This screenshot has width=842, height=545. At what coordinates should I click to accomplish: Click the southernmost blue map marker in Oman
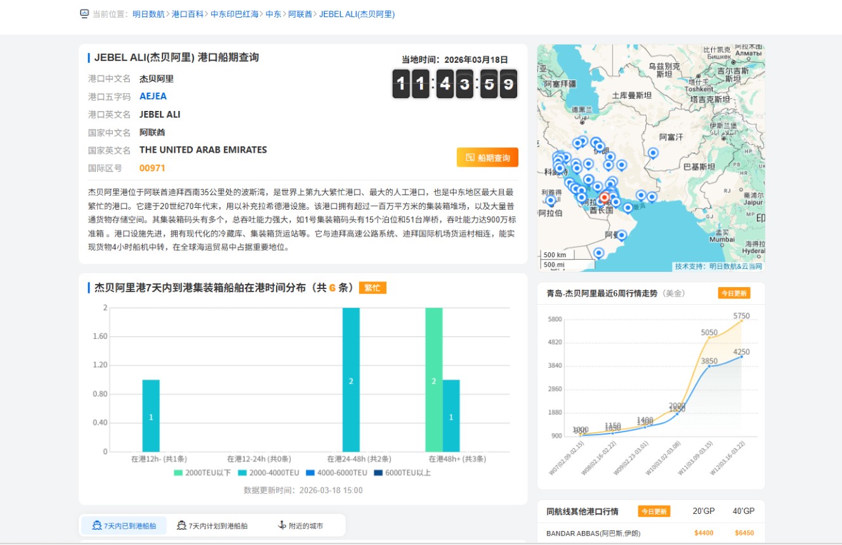pyautogui.click(x=598, y=253)
